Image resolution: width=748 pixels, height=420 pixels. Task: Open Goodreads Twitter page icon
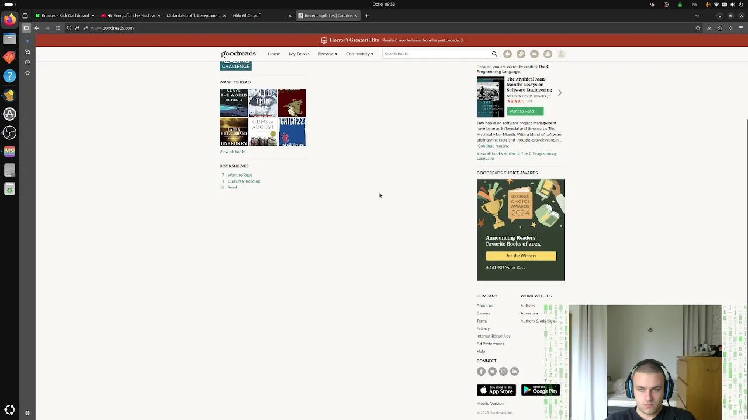(x=492, y=371)
